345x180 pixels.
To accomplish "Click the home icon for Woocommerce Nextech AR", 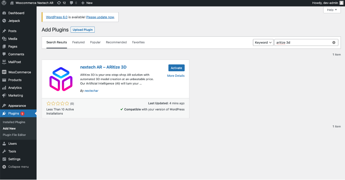I will tap(12, 3).
